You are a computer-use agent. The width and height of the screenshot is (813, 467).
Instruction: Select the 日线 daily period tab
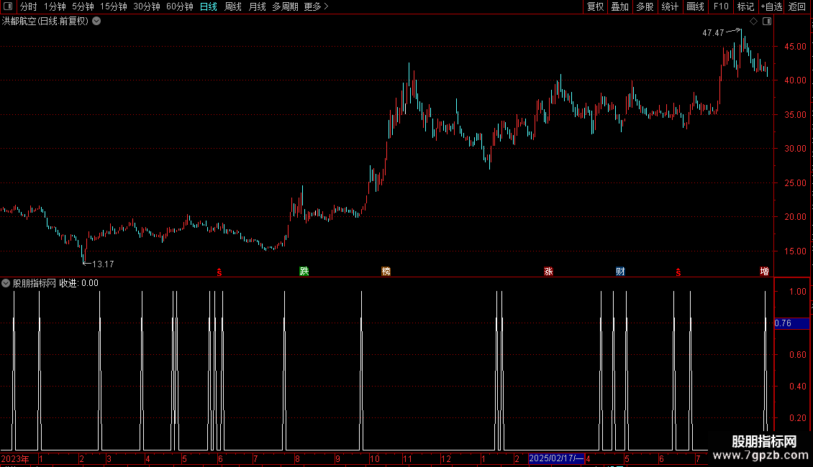click(x=209, y=6)
